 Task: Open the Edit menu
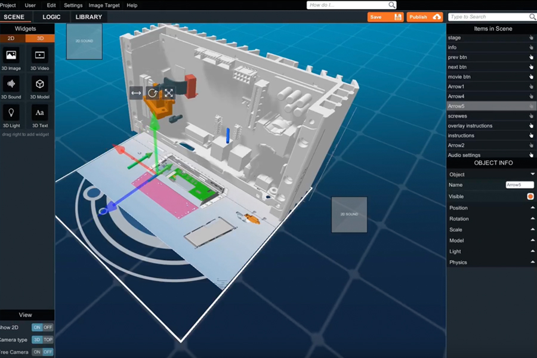(x=51, y=5)
